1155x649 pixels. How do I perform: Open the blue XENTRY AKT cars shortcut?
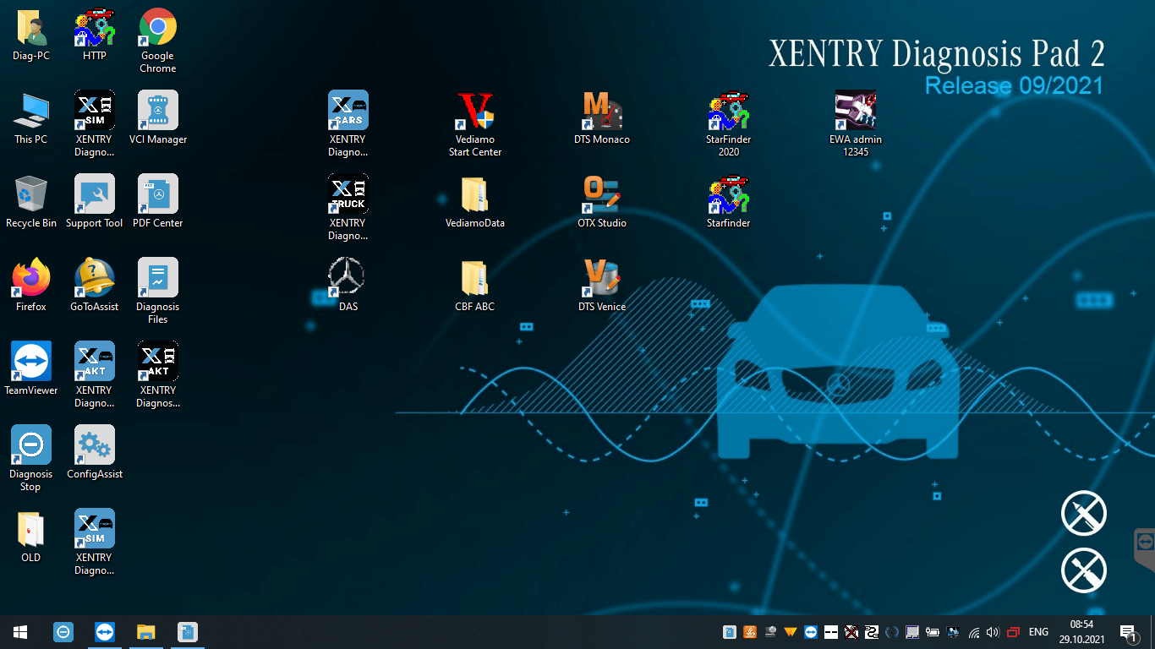95,375
